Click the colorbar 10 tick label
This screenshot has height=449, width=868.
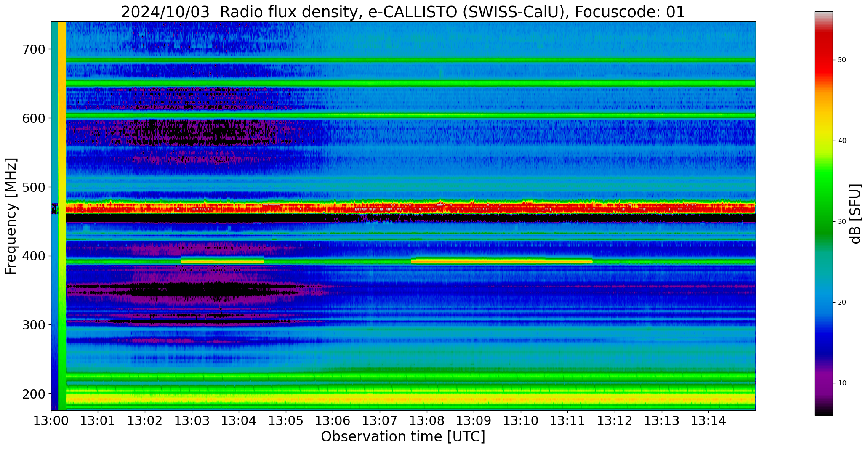pos(842,383)
